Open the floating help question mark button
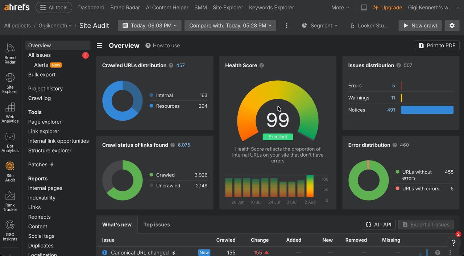464x256 pixels. point(453,243)
